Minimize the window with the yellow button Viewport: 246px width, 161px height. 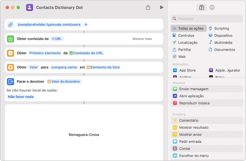coord(13,7)
